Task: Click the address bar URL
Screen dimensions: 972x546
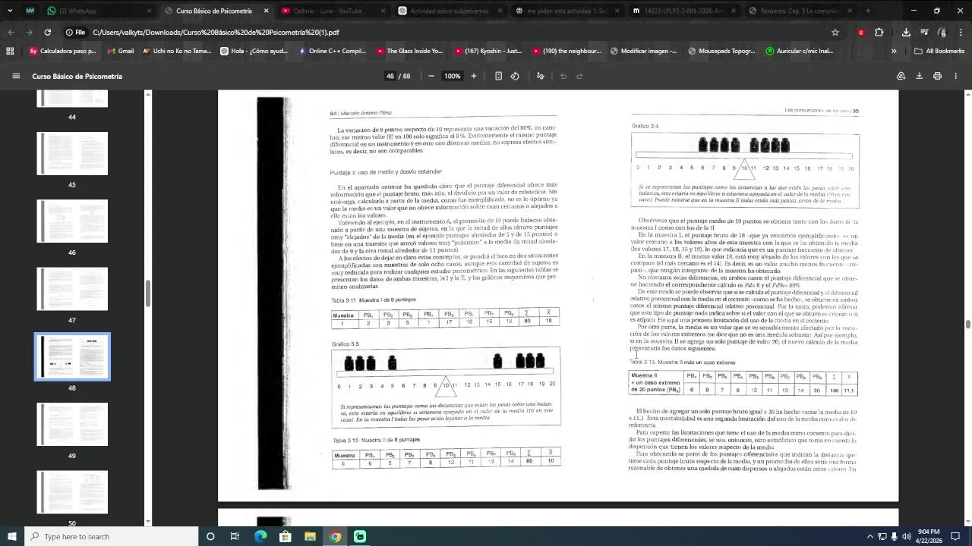Action: click(216, 32)
